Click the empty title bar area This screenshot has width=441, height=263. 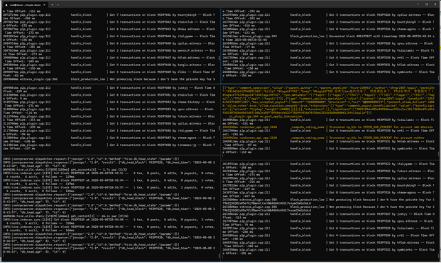(x=236, y=4)
